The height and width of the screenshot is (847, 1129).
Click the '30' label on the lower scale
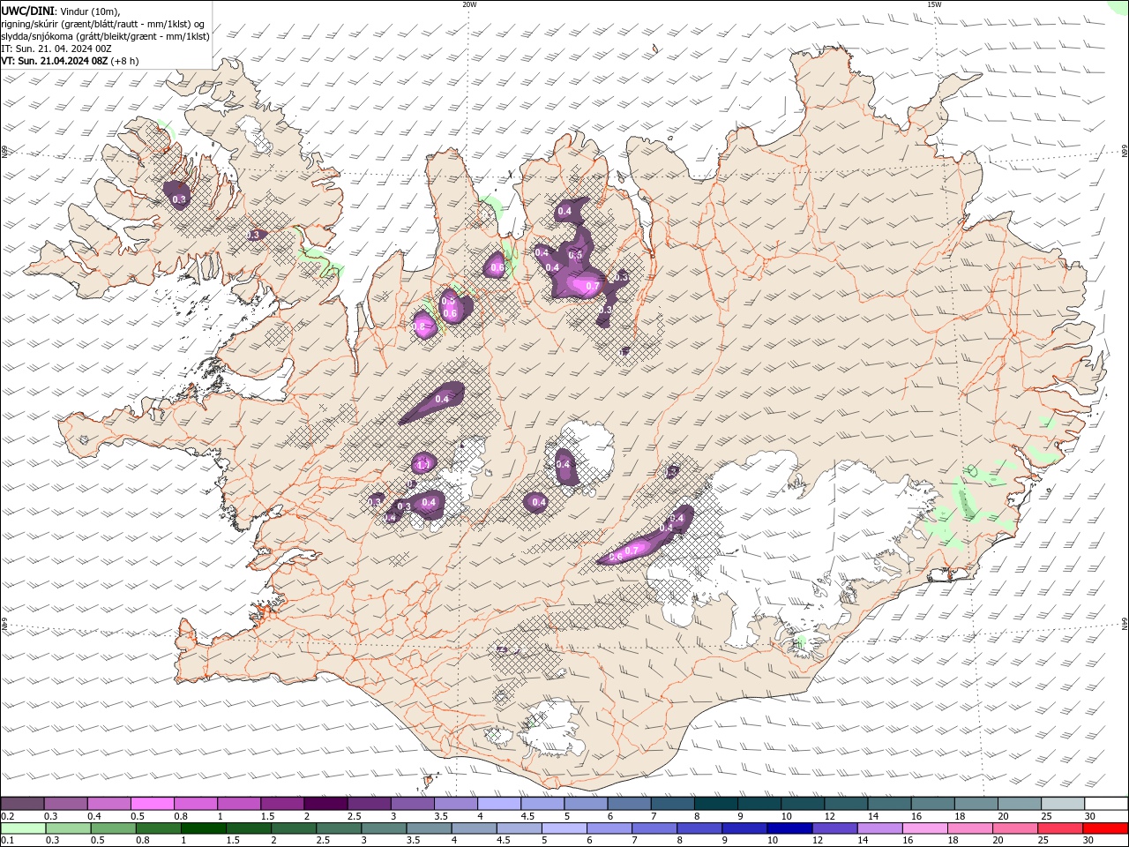tap(1090, 841)
